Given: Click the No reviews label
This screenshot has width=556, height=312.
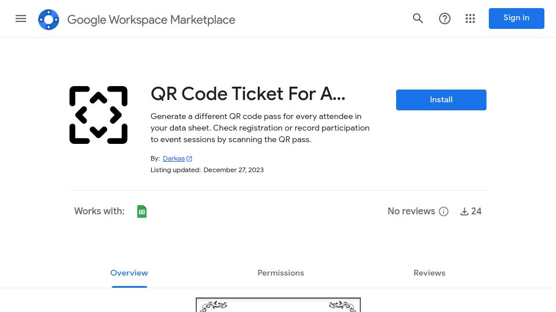Looking at the screenshot, I should point(411,211).
